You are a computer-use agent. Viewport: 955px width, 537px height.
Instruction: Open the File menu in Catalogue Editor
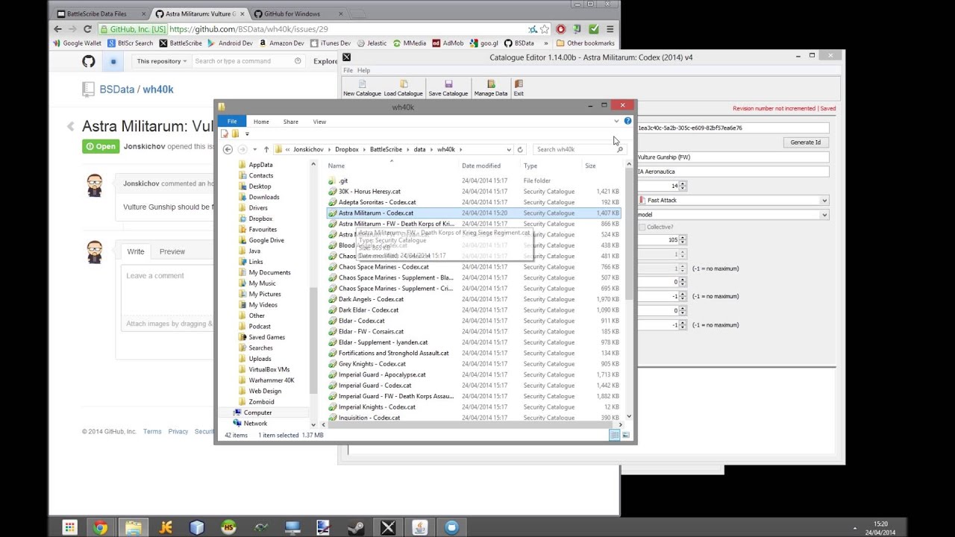coord(348,70)
